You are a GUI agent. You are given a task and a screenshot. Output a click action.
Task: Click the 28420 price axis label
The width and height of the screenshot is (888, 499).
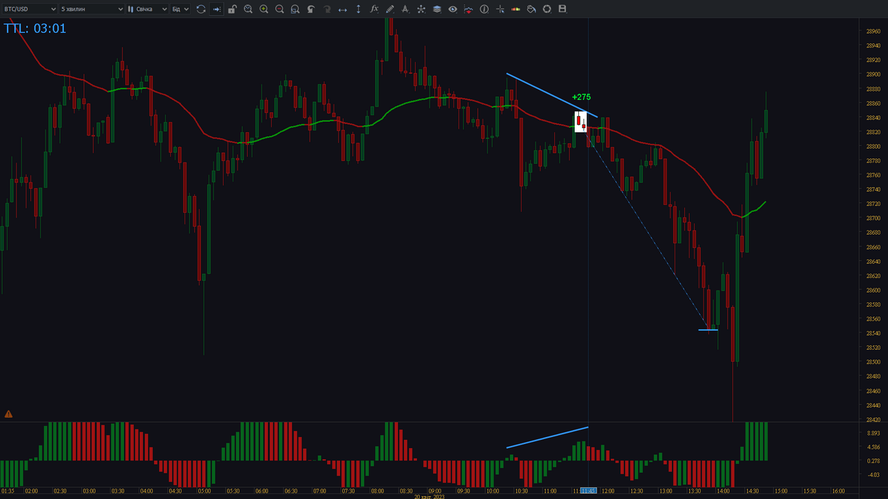pyautogui.click(x=873, y=419)
